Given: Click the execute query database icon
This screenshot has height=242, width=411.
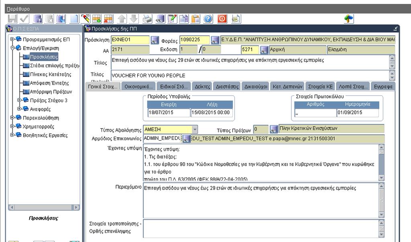Looking at the screenshot, I should (x=61, y=19).
